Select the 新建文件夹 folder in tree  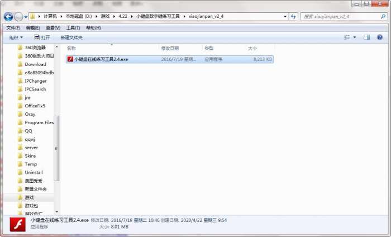click(36, 189)
